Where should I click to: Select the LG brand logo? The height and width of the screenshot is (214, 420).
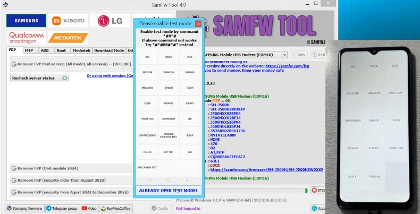coord(110,20)
